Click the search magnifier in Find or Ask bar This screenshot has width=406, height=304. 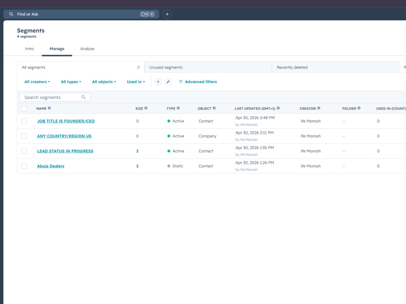pyautogui.click(x=11, y=14)
